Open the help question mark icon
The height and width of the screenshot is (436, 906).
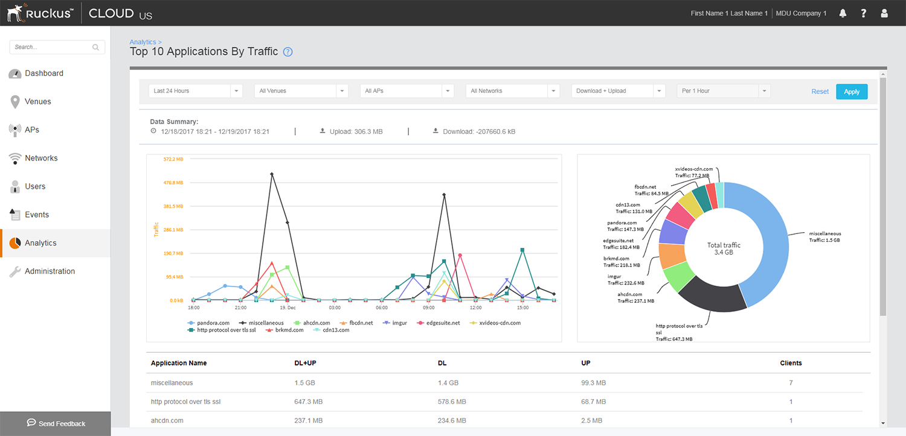(864, 13)
